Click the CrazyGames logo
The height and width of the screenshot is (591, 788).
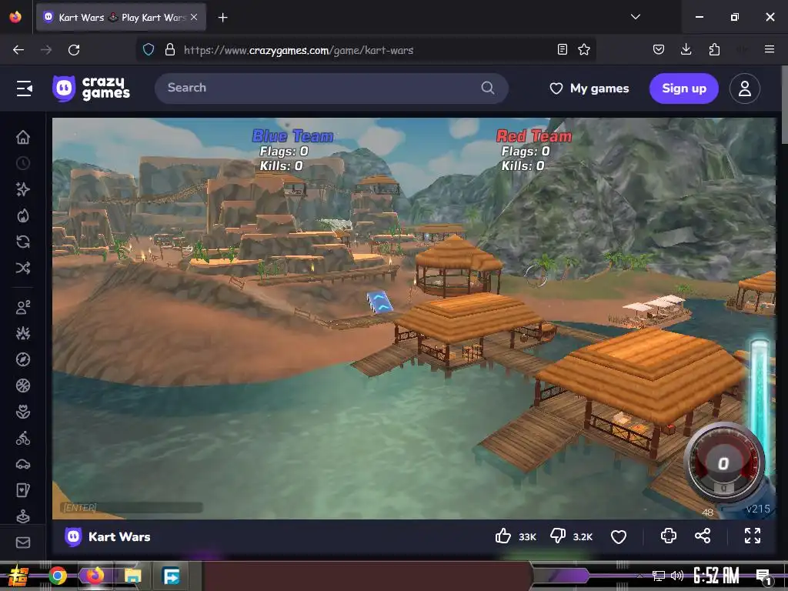pos(92,88)
